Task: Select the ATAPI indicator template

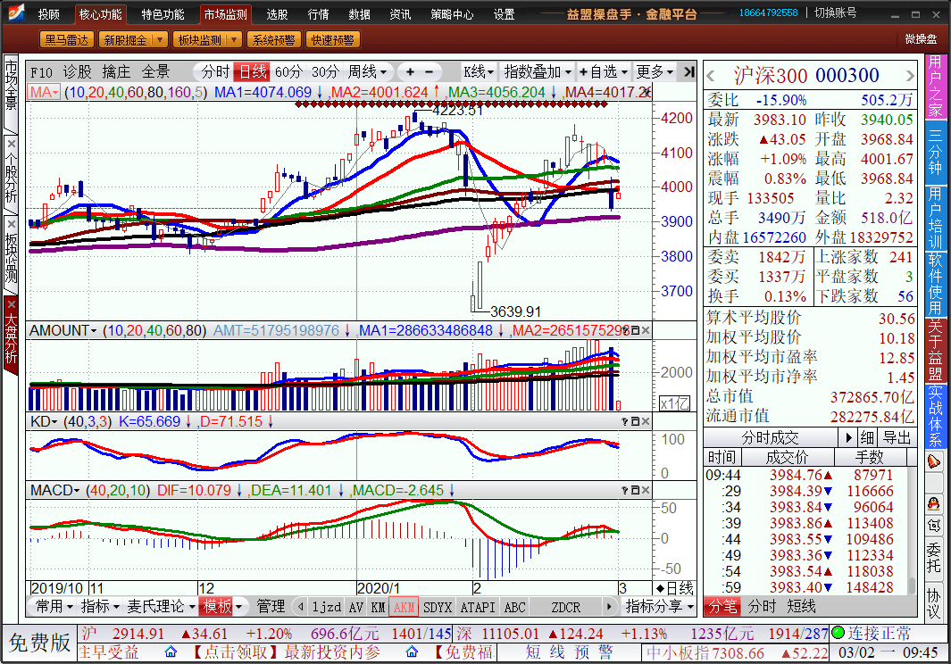Action: tap(478, 607)
